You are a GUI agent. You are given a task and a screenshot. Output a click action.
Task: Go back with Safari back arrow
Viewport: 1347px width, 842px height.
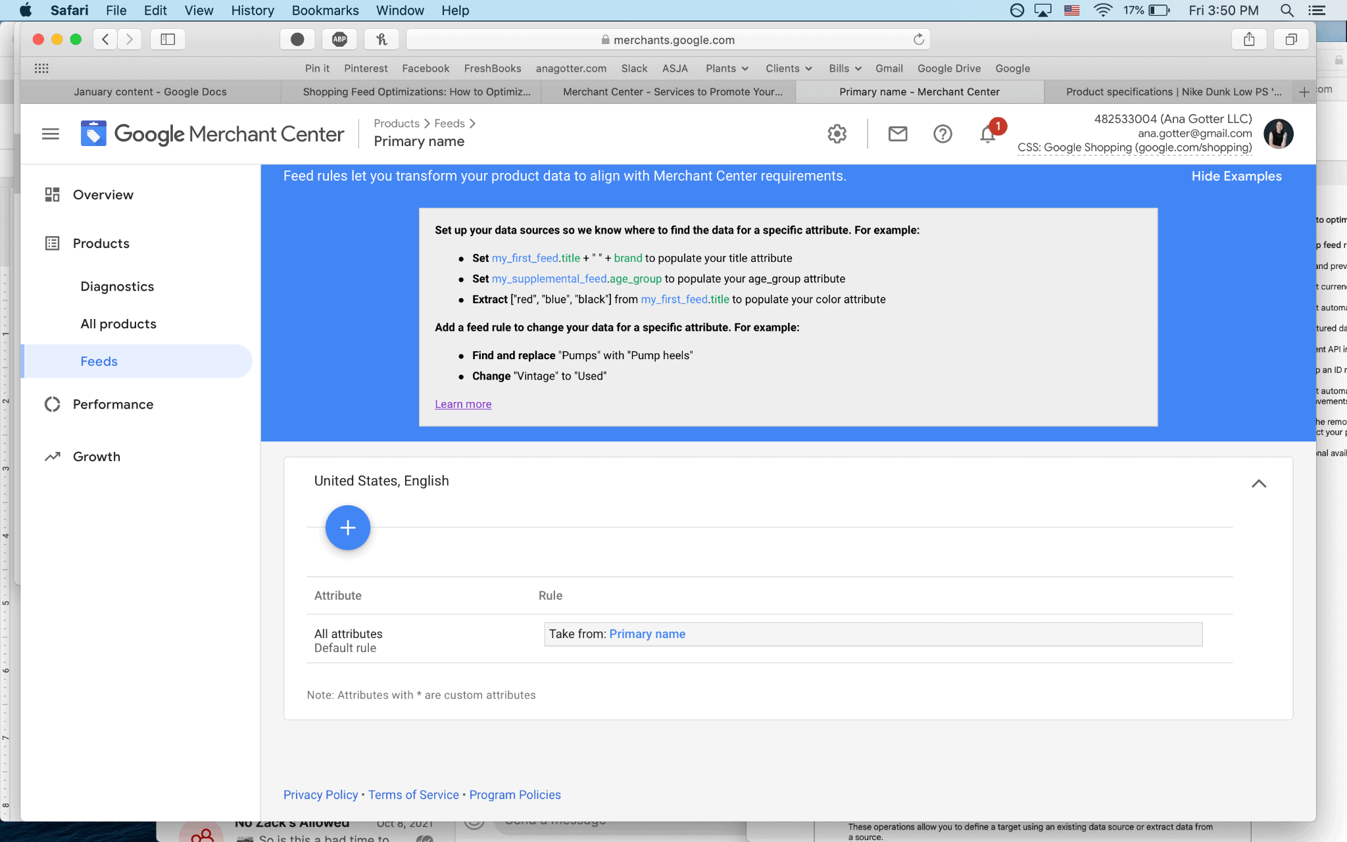105,39
